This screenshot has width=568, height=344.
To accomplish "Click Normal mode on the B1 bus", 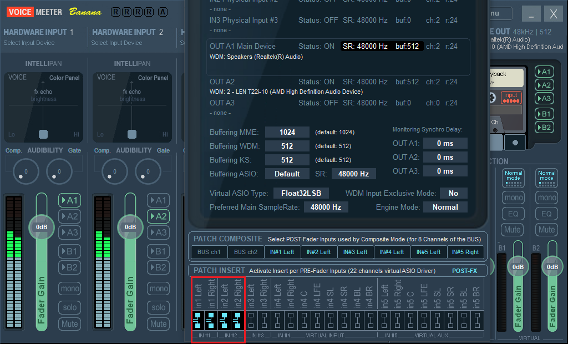I will point(513,178).
